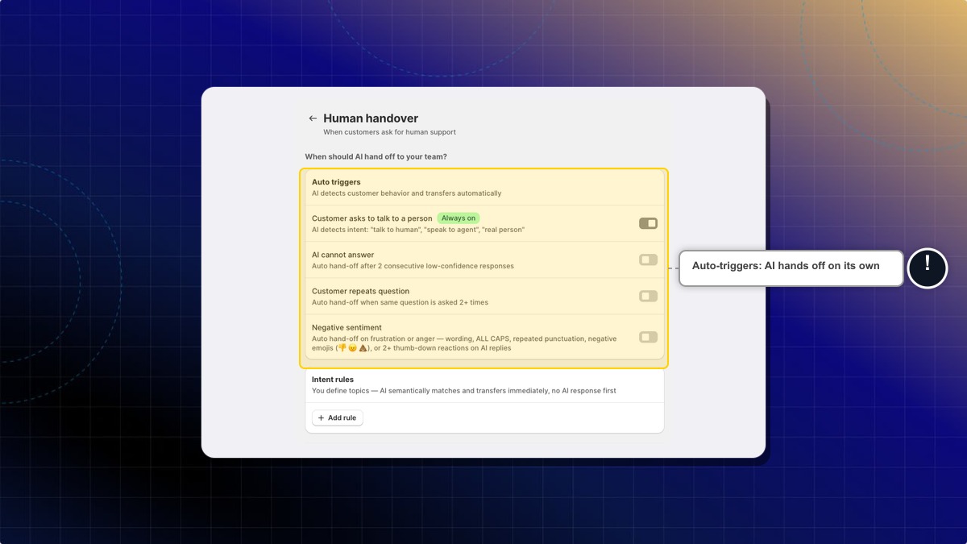Turn on Customer repeats question toggle
This screenshot has height=544, width=967.
pos(649,296)
